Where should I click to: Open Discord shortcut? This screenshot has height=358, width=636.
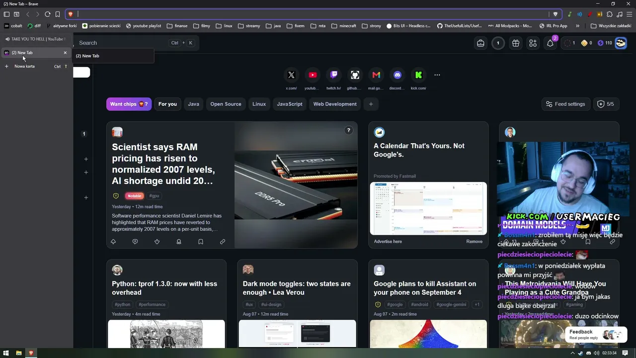coord(397,75)
